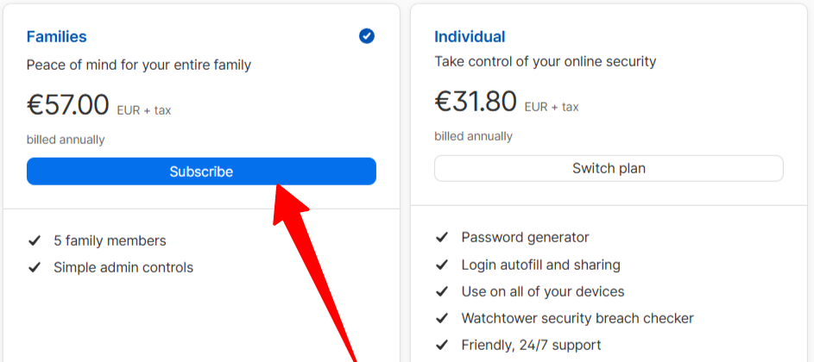Click the Take control of your online security tagline
Screen dimensions: 814x362
click(545, 62)
